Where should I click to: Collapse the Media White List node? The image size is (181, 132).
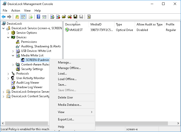13,55
